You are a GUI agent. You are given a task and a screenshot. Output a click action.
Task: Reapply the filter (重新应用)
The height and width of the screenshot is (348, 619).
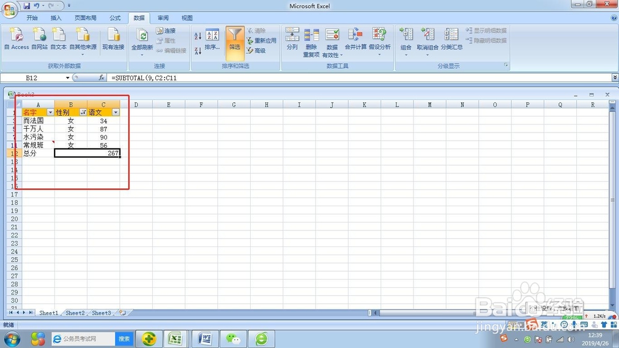click(261, 40)
